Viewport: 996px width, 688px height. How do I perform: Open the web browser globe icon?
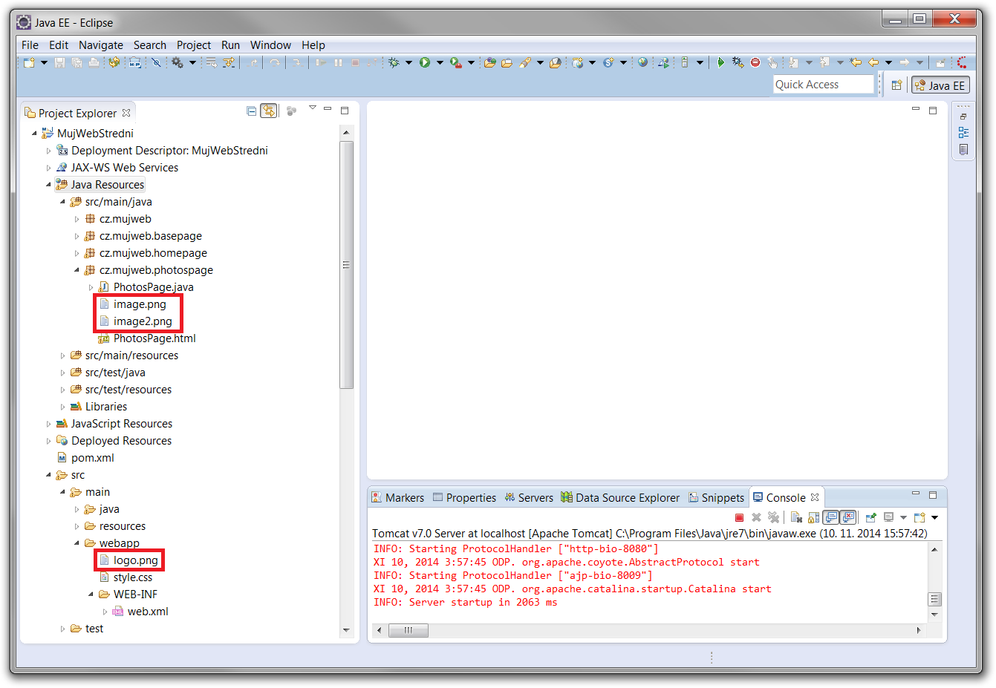coord(643,63)
